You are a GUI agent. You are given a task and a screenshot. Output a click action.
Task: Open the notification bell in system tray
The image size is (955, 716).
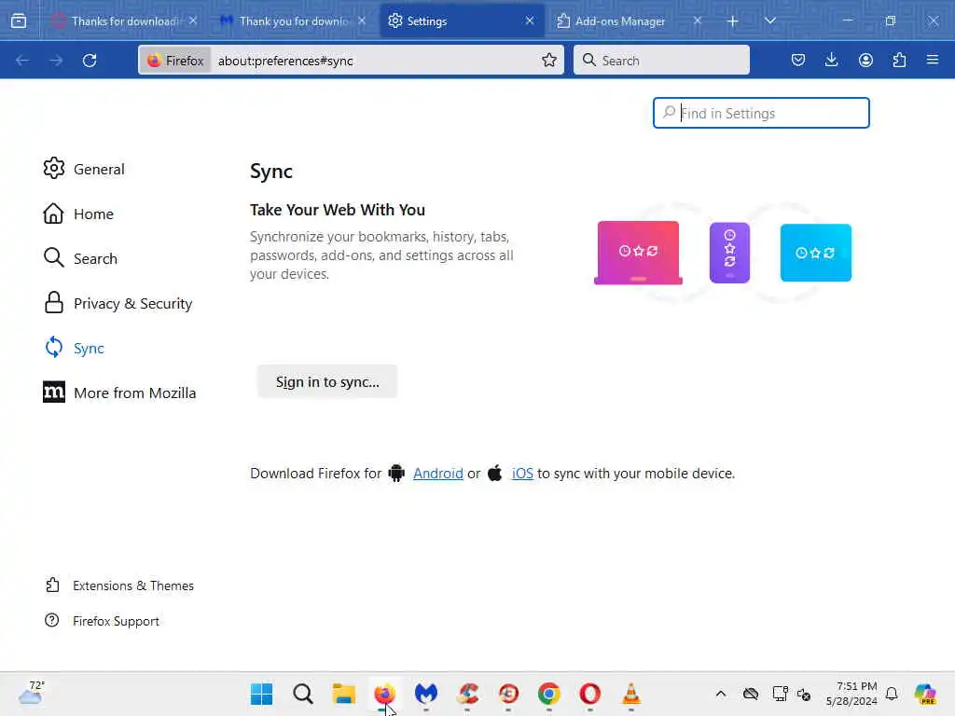(x=892, y=694)
